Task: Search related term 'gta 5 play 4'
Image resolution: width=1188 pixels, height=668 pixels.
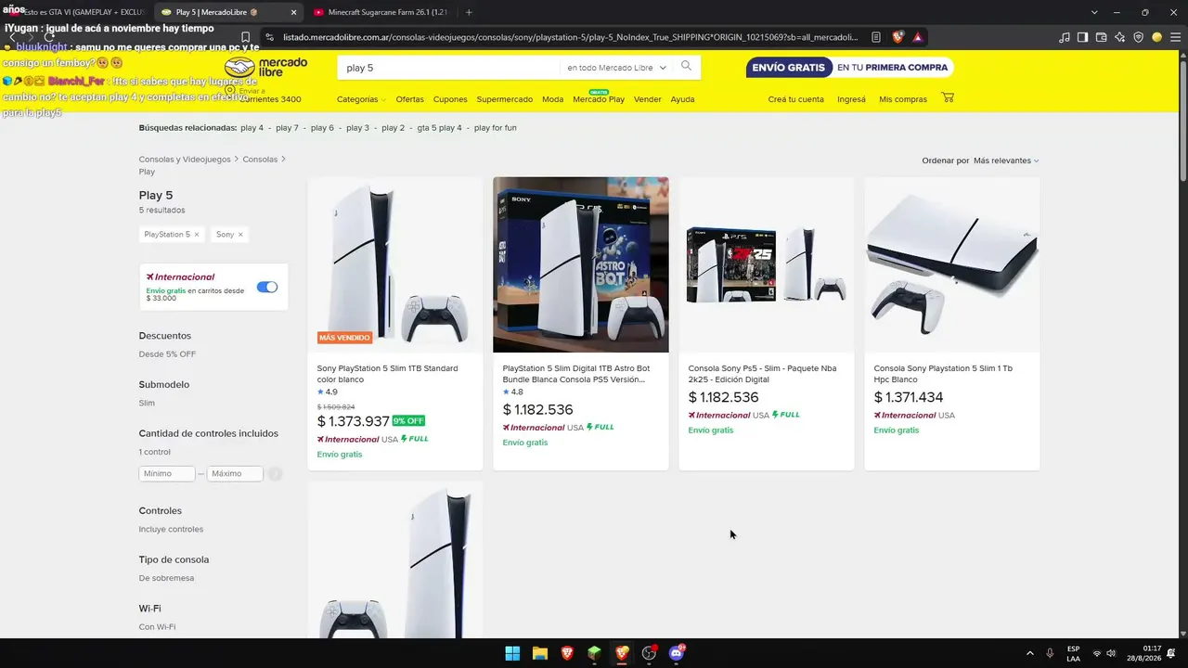Action: pos(439,128)
